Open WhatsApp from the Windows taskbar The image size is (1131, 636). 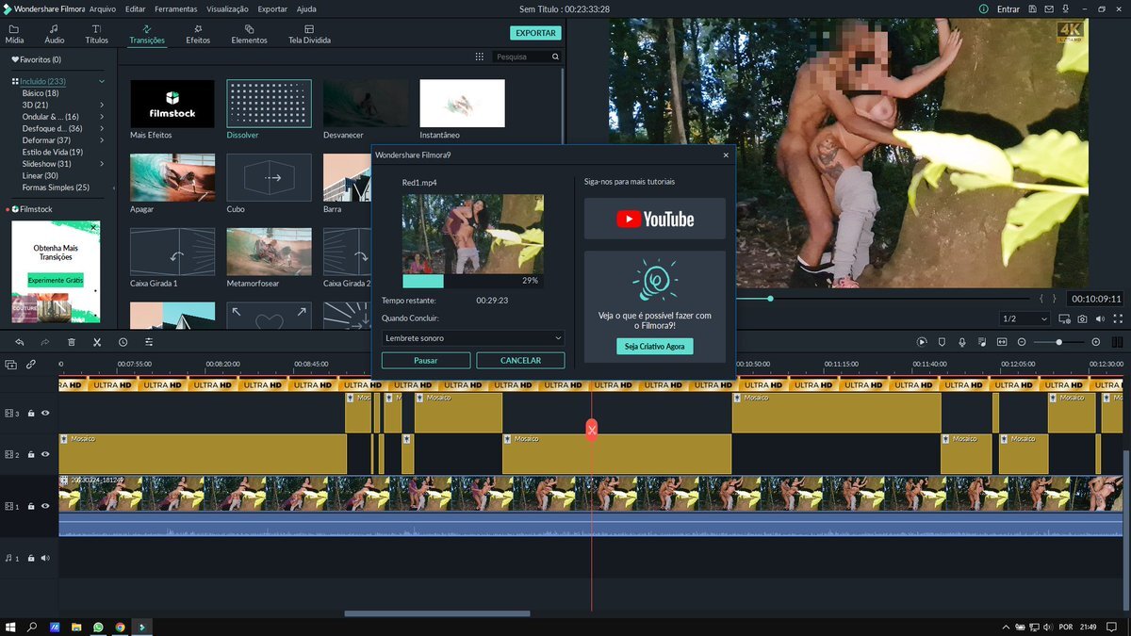(98, 627)
